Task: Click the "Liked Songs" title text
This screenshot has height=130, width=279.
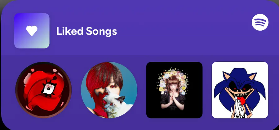Action: click(87, 31)
